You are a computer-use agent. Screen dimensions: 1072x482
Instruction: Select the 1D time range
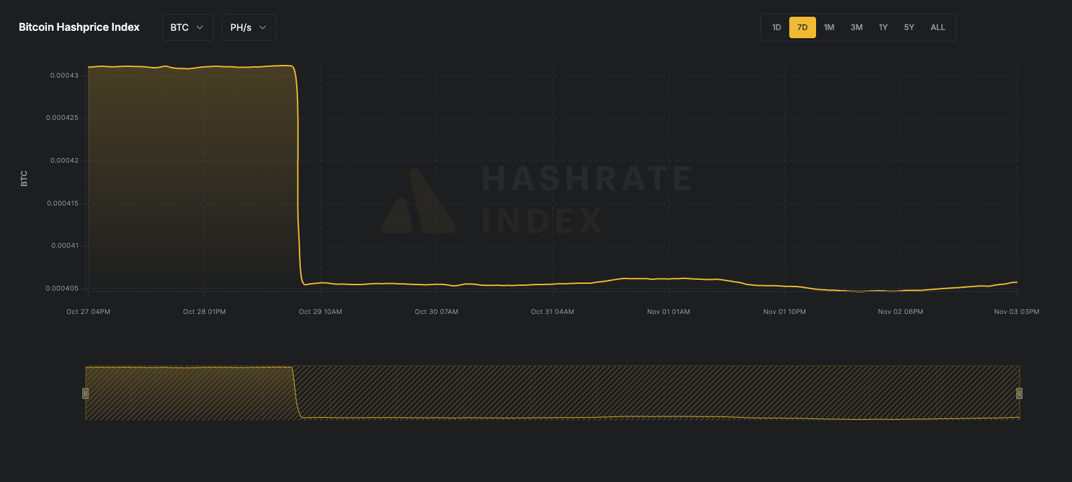tap(777, 27)
